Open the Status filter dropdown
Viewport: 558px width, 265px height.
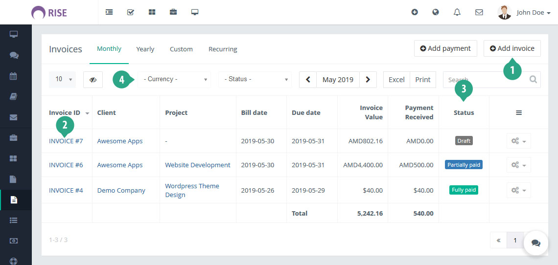[x=255, y=79]
